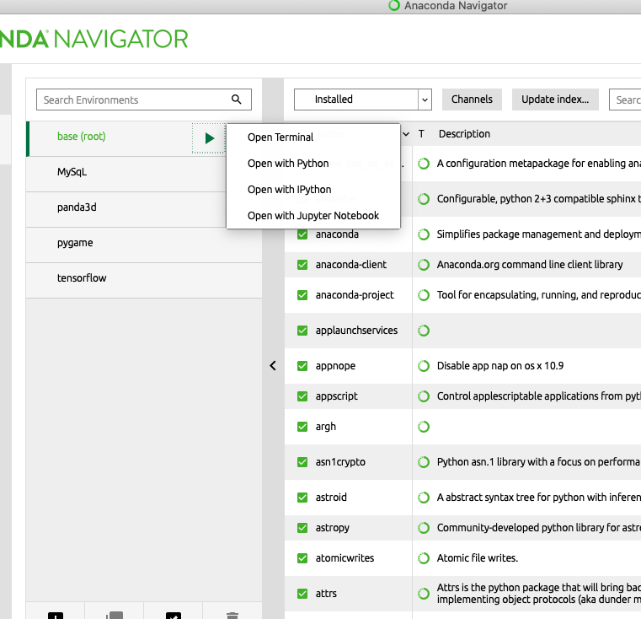Toggle the attrs checkbox
Screen dimensions: 641x619
coord(302,594)
